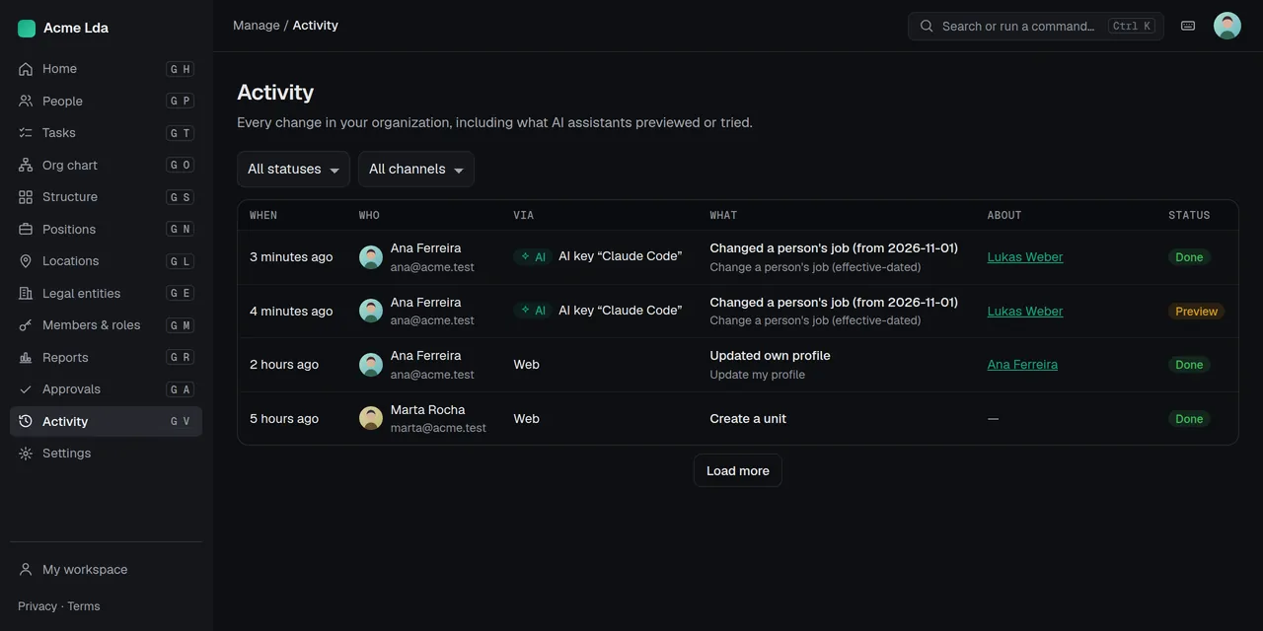This screenshot has height=631, width=1263.
Task: Focus the Search or run a command field
Action: (1036, 26)
